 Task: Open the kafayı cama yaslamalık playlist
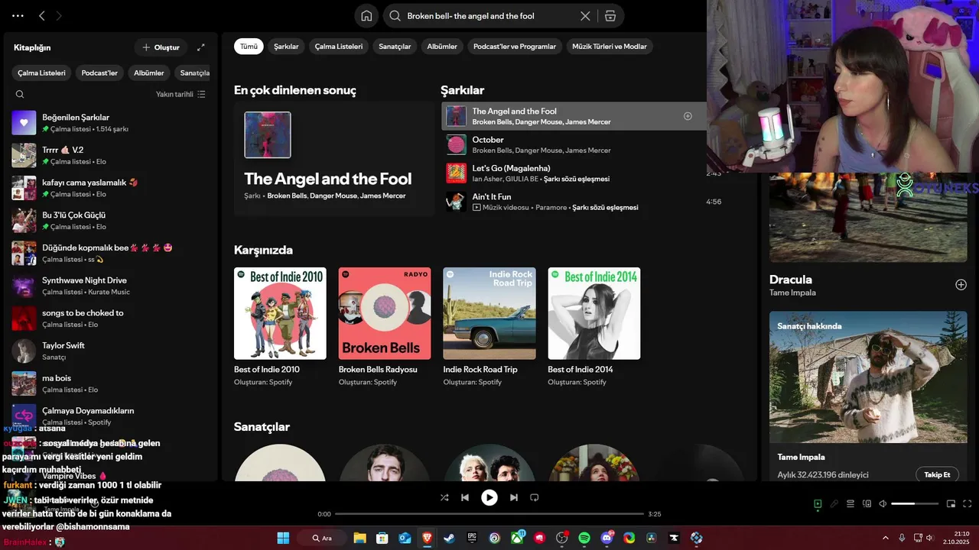(x=111, y=188)
